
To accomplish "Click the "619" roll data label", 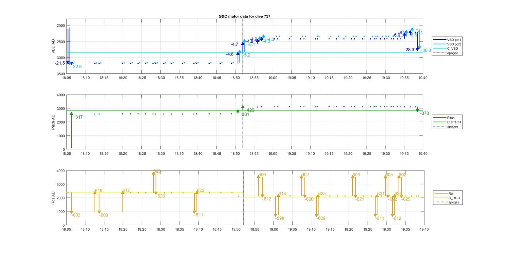I will (x=99, y=191).
